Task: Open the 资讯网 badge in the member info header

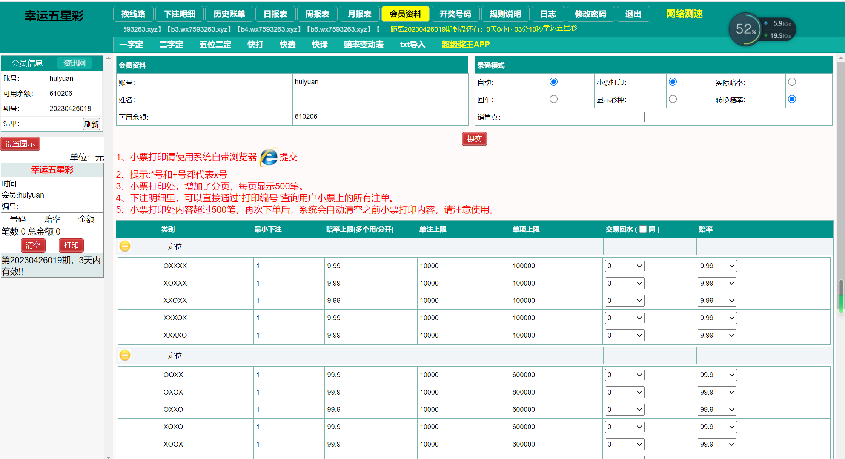Action: (74, 63)
